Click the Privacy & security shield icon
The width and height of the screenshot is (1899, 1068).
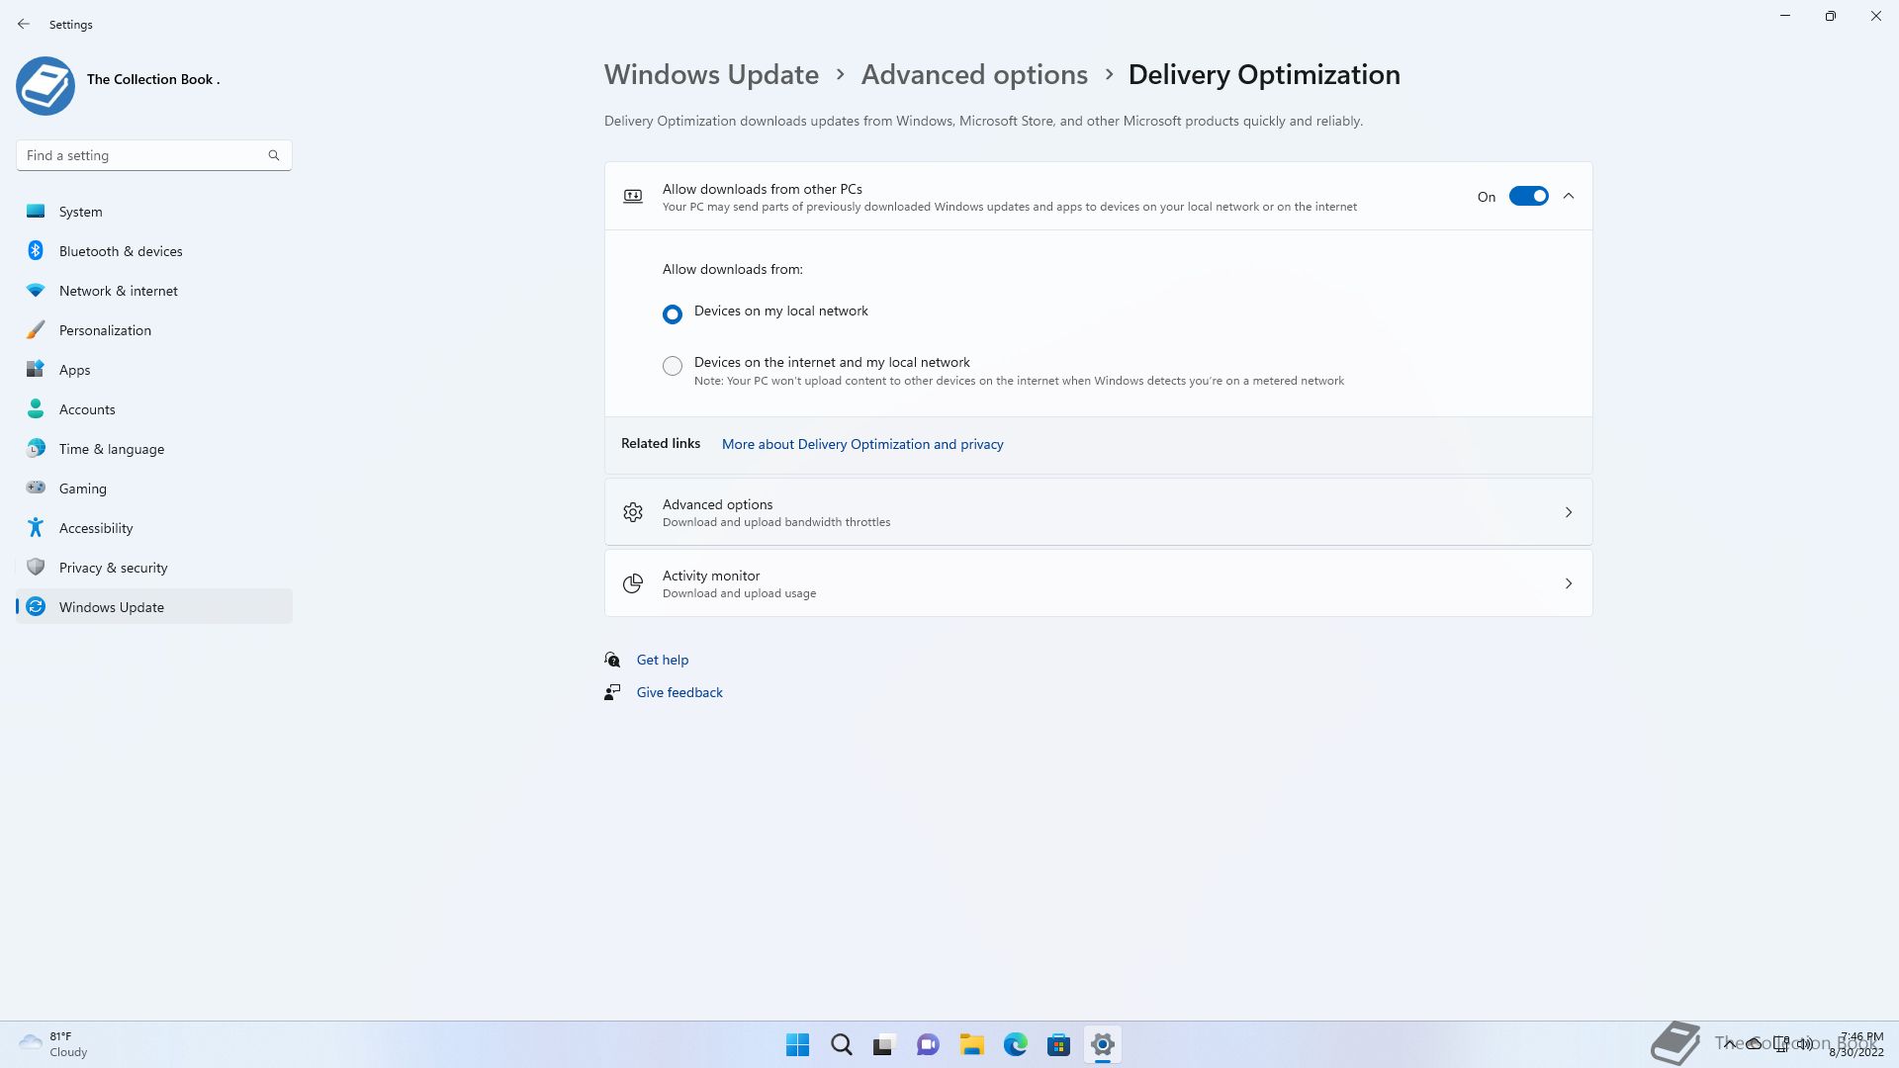tap(36, 568)
